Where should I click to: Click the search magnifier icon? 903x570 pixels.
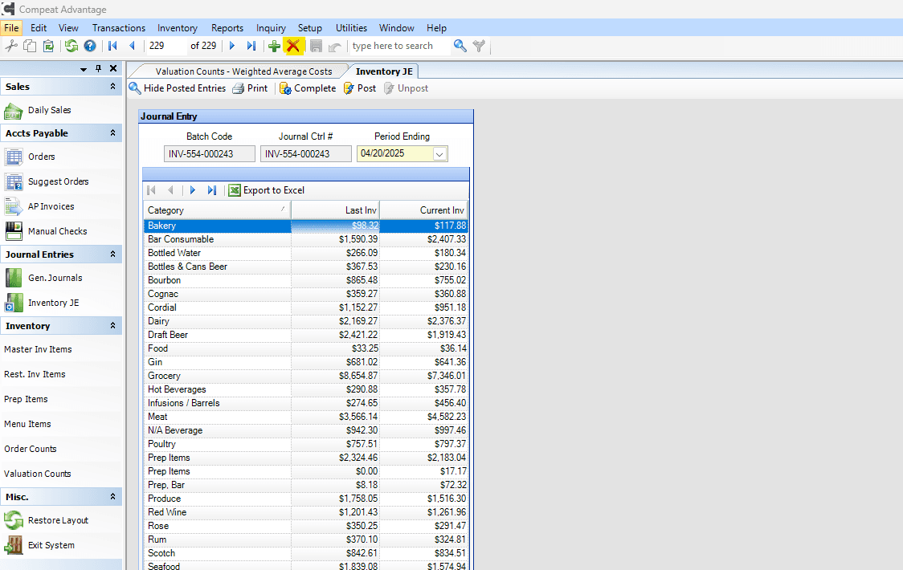[460, 46]
